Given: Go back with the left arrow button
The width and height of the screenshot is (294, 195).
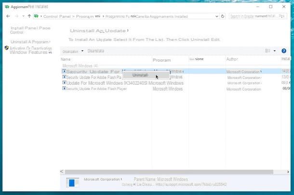Looking at the screenshot, I should coord(8,16).
